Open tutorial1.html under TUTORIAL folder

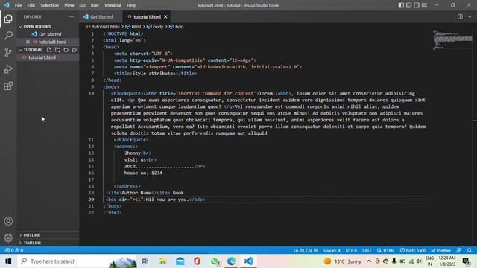[42, 57]
